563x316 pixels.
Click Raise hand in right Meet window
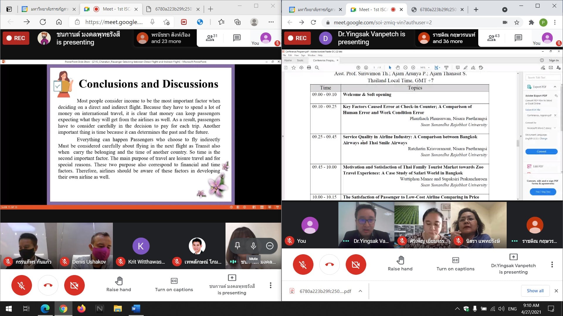coord(400,264)
